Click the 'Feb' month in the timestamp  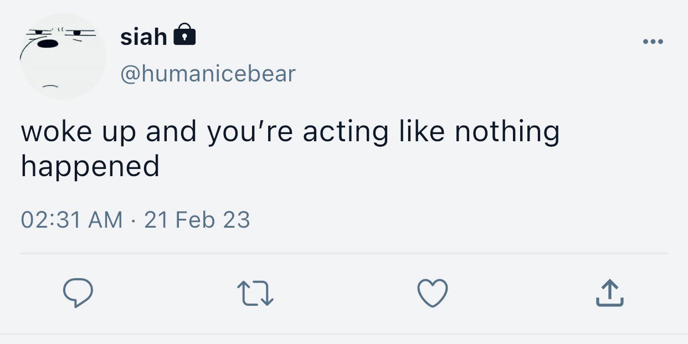[195, 220]
